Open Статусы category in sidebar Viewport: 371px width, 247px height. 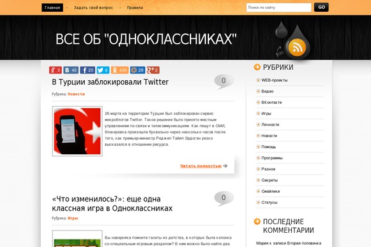click(269, 203)
